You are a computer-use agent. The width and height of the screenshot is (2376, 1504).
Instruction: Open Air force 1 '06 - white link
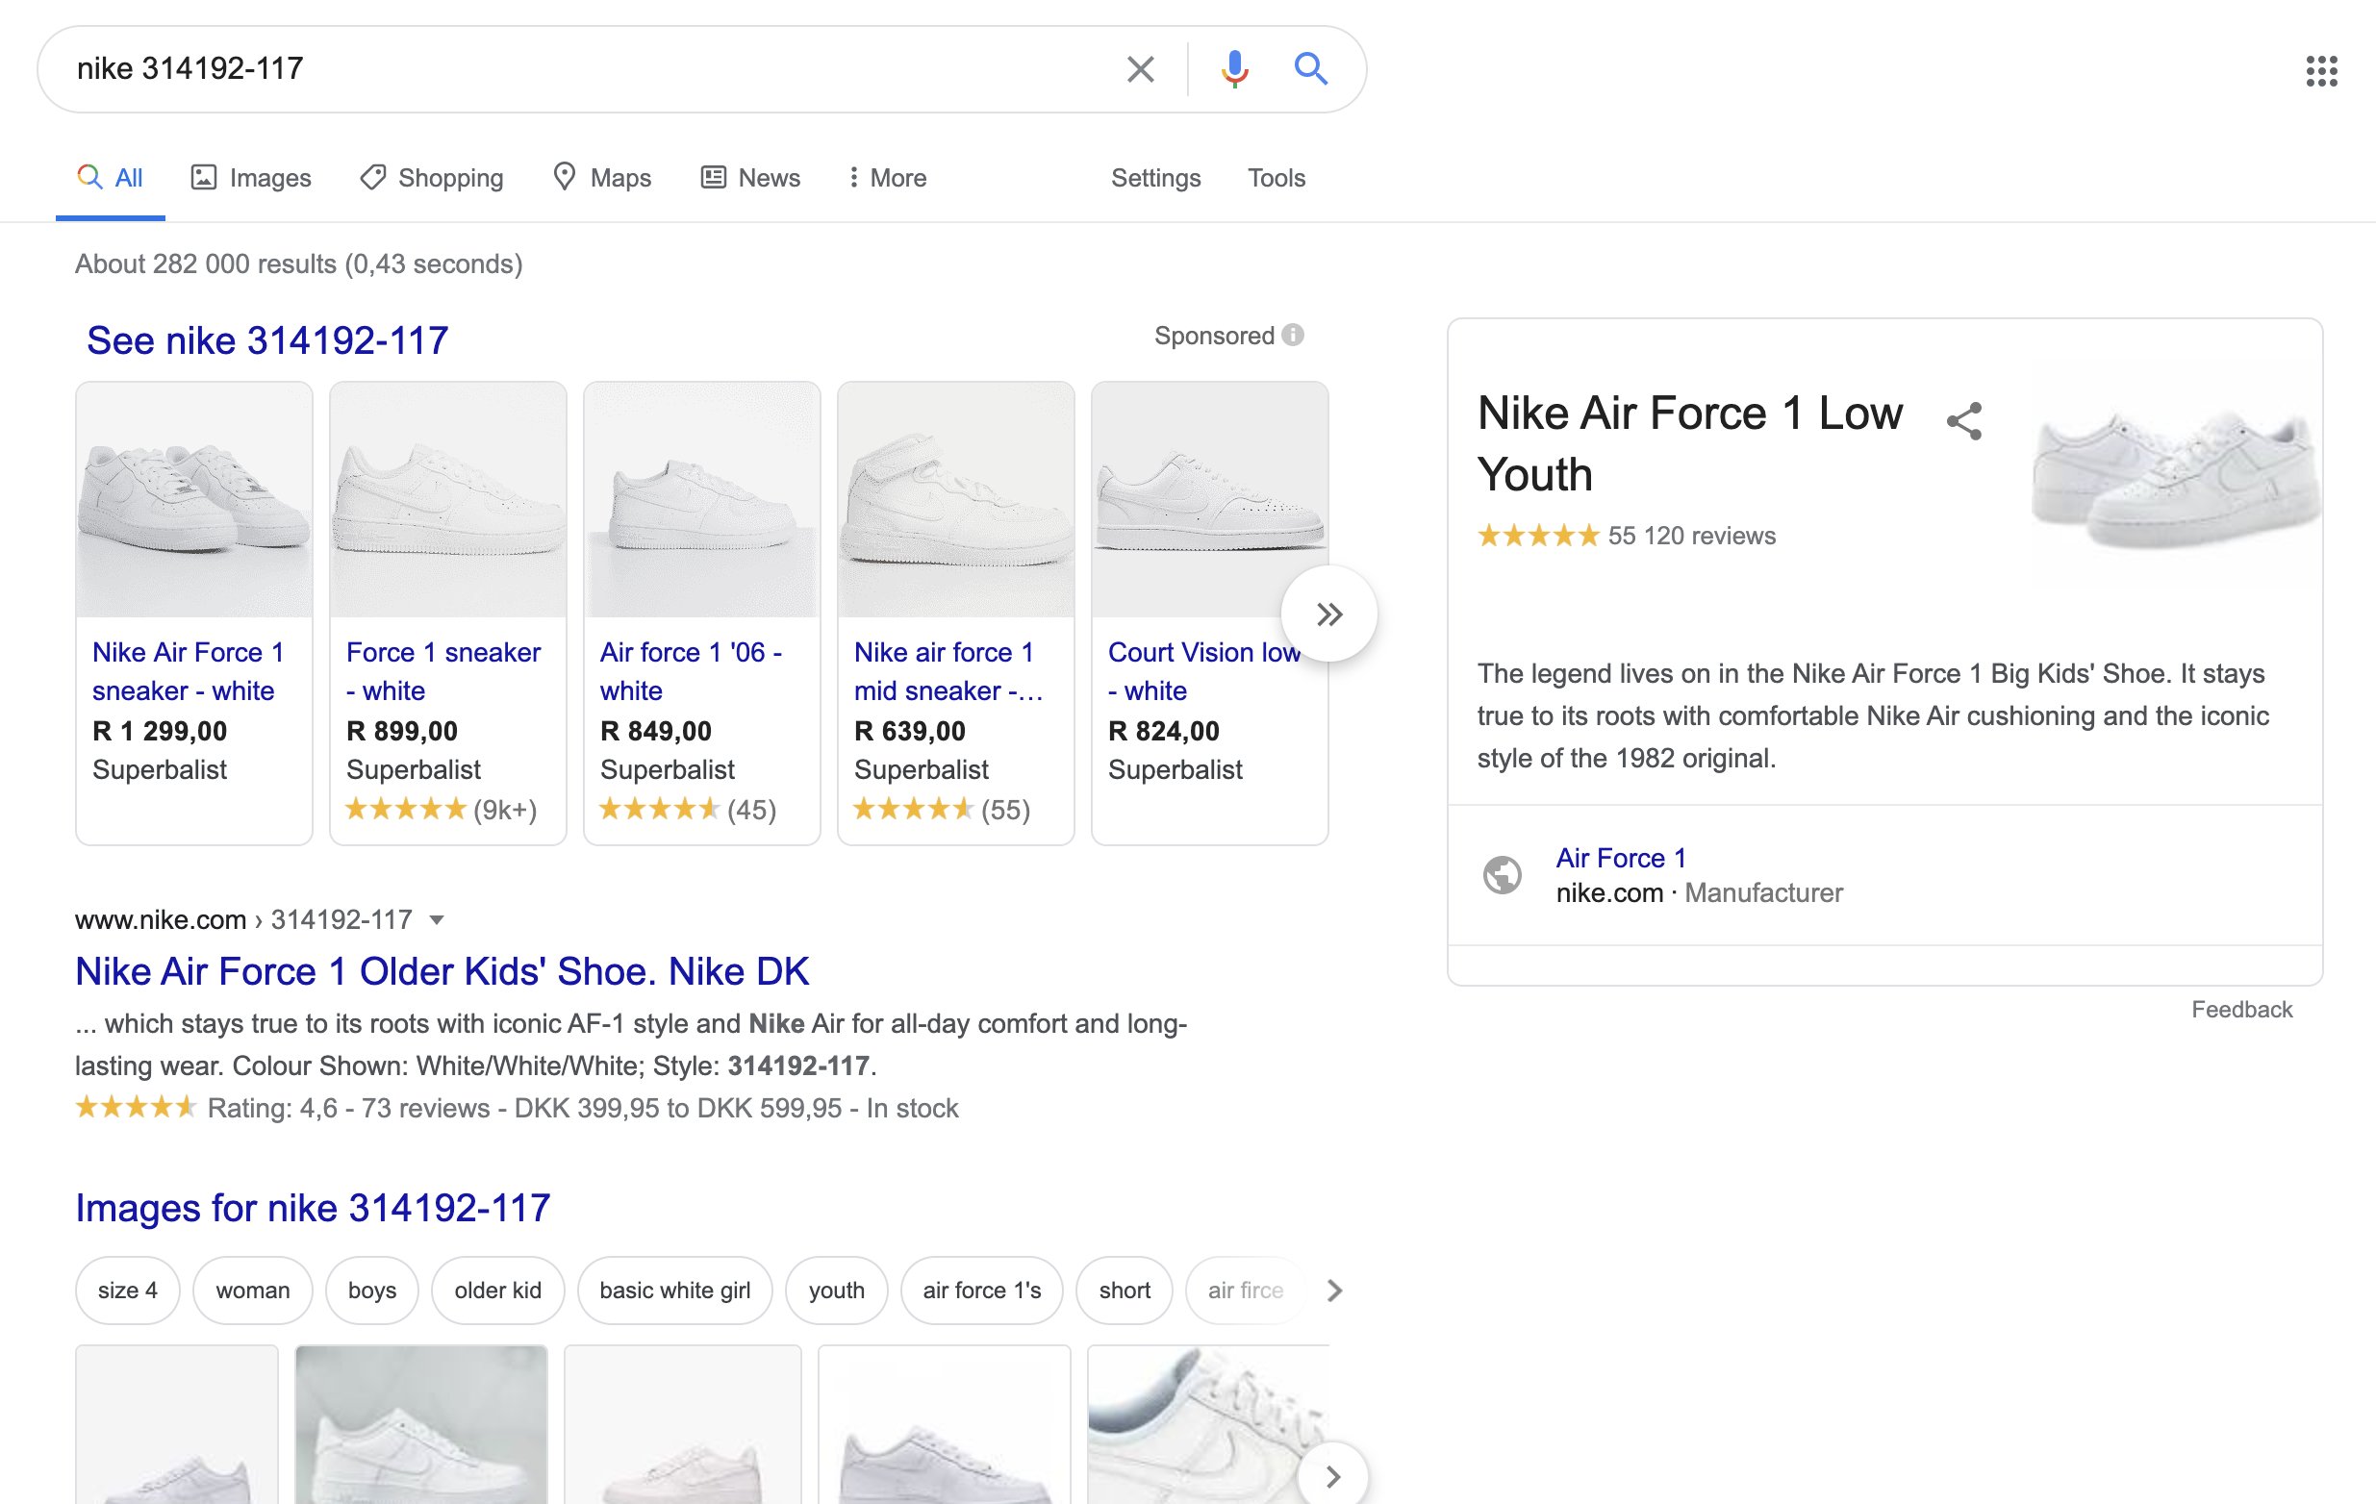point(691,670)
